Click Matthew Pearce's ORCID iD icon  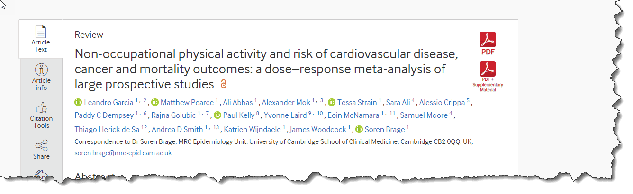(155, 102)
